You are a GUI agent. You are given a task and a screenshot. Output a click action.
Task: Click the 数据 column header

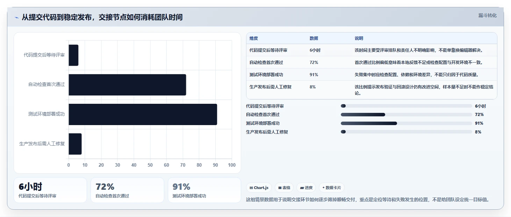point(314,38)
